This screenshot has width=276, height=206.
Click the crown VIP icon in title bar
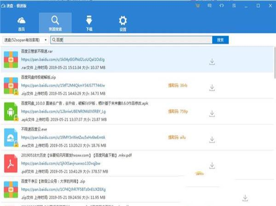point(197,6)
